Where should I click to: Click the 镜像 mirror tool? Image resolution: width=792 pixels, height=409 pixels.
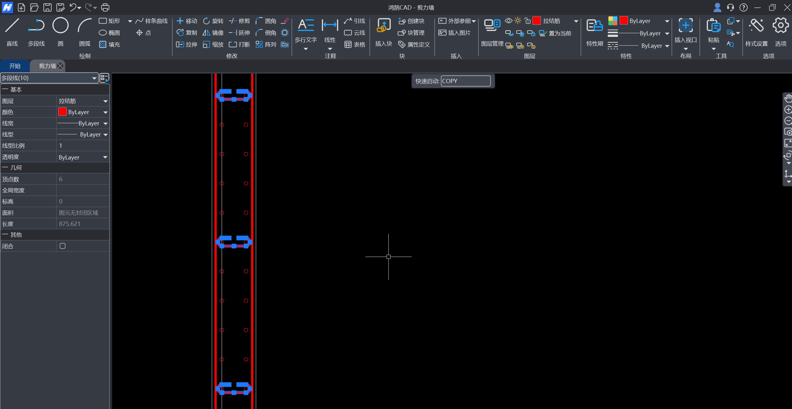click(x=213, y=33)
